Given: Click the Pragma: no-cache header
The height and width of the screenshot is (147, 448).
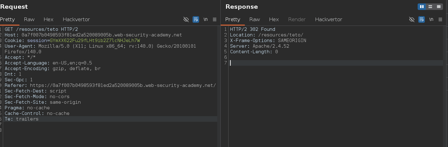Looking at the screenshot, I should coord(27,108).
